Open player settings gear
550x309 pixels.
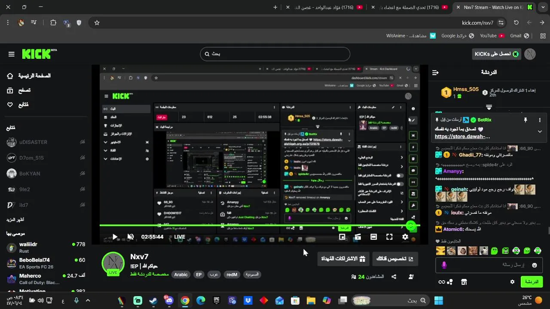[x=405, y=237]
